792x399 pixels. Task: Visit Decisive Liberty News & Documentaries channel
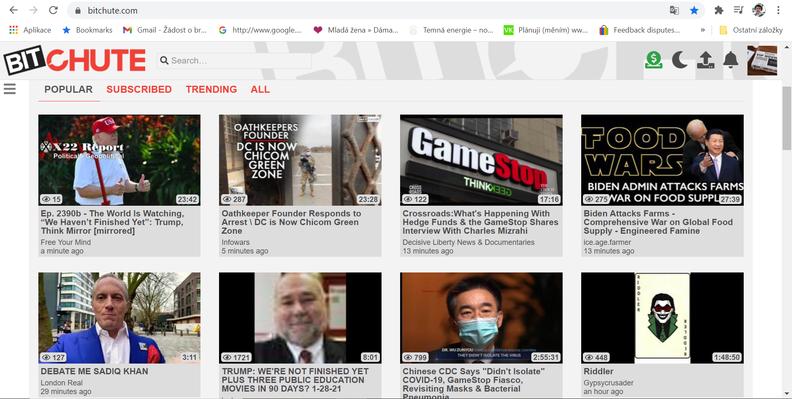469,242
